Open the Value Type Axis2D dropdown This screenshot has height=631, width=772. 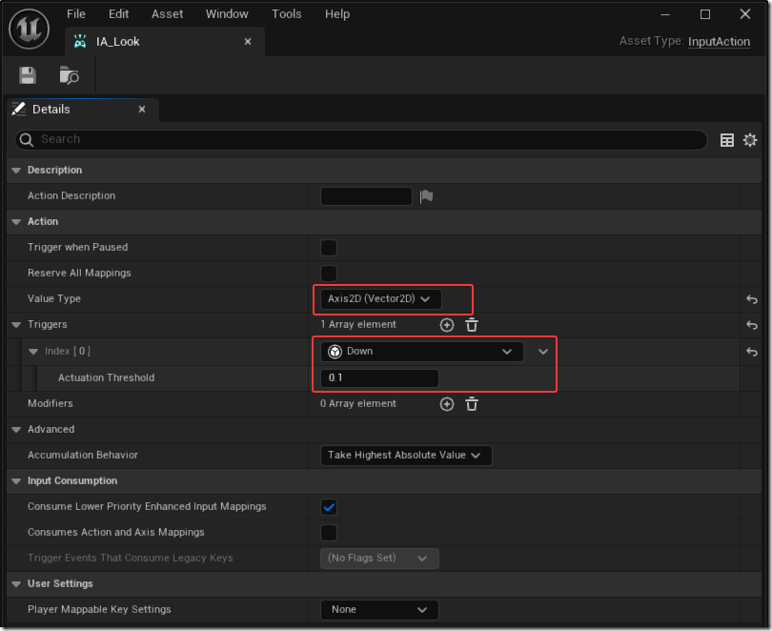point(380,298)
